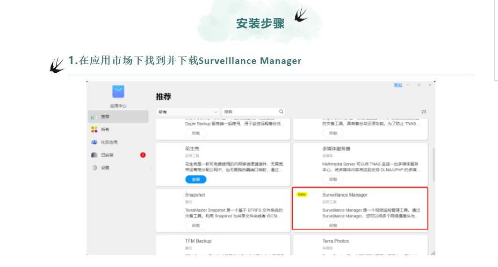This screenshot has width=498, height=267.
Task: Click into the 搜索 search field
Action: click(x=250, y=112)
